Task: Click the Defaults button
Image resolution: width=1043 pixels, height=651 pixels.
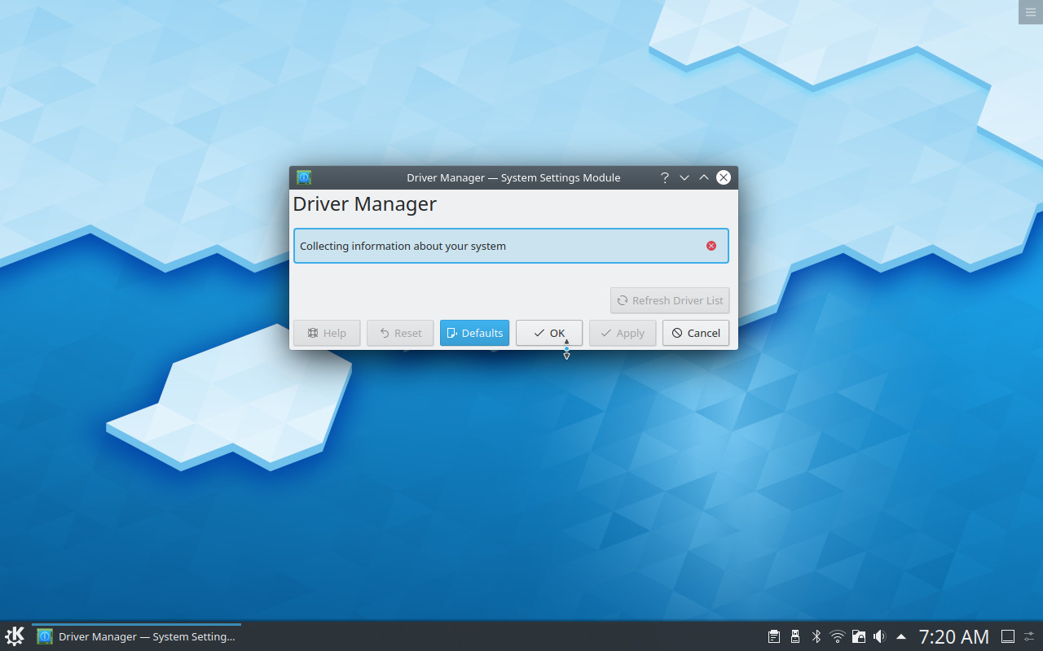Action: pos(474,333)
